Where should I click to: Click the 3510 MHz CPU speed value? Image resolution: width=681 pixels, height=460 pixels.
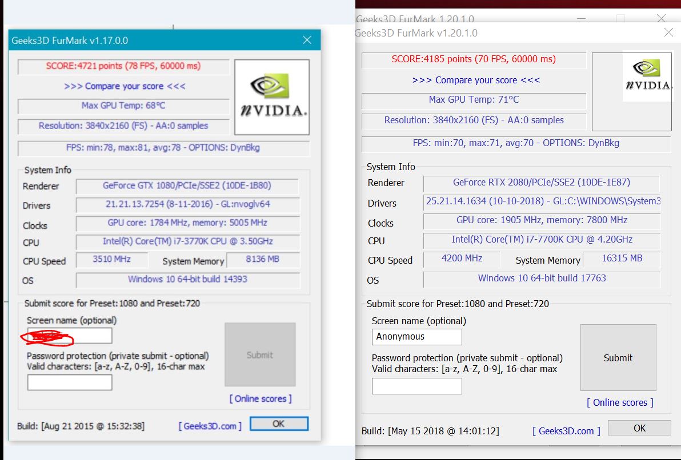pyautogui.click(x=111, y=260)
